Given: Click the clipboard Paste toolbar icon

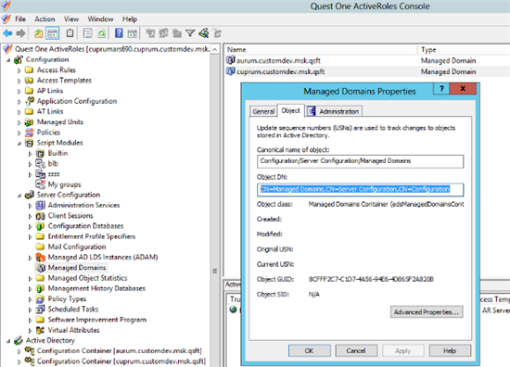Looking at the screenshot, I should [70, 33].
